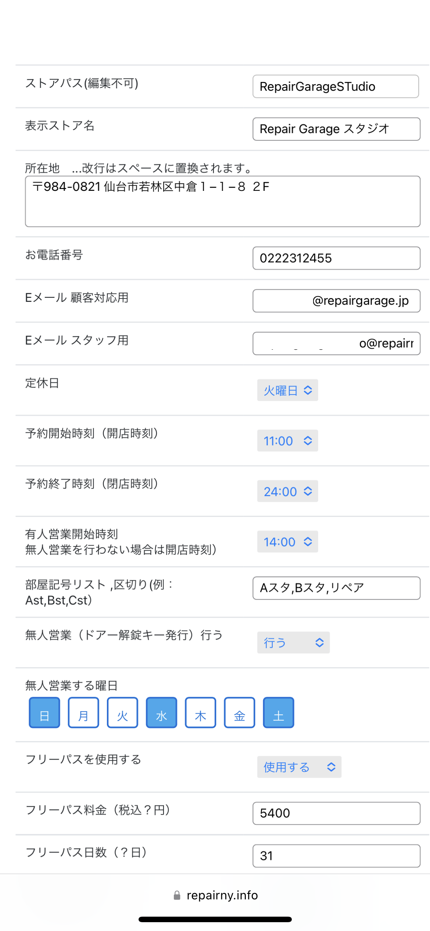Click the phone number field 0222312455
The image size is (430, 931).
click(x=336, y=258)
